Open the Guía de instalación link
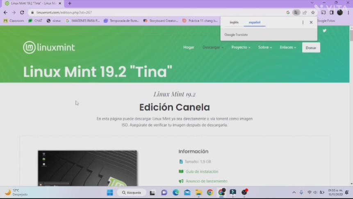 202,172
